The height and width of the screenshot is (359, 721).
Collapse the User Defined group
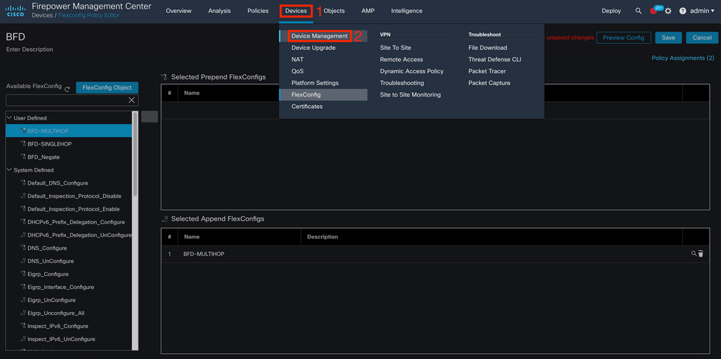pyautogui.click(x=9, y=118)
